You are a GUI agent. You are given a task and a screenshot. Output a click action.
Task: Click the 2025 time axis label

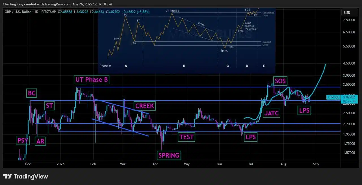tap(61, 164)
